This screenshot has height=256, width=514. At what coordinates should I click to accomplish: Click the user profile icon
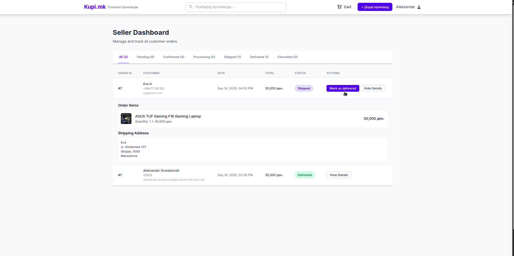(x=419, y=7)
